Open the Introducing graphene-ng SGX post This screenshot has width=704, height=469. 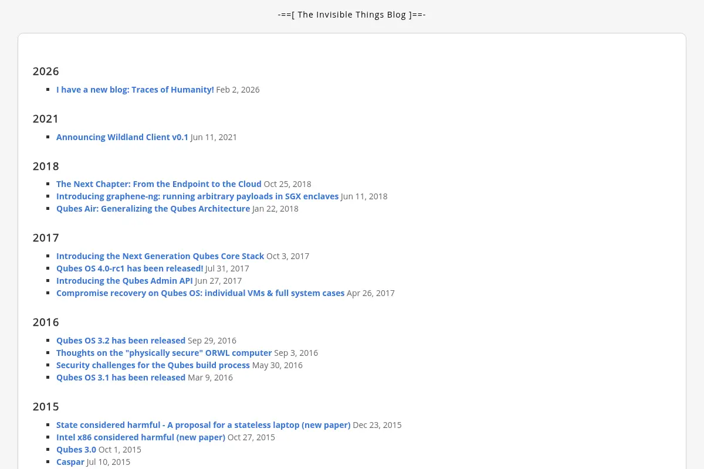tap(197, 196)
